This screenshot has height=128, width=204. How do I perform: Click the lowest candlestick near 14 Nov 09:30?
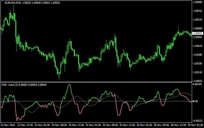point(59,79)
